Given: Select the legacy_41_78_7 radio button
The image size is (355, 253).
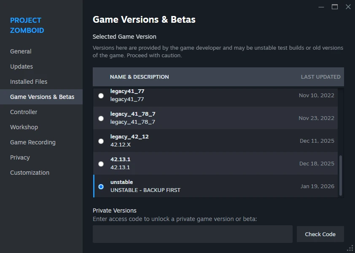Looking at the screenshot, I should click(101, 118).
